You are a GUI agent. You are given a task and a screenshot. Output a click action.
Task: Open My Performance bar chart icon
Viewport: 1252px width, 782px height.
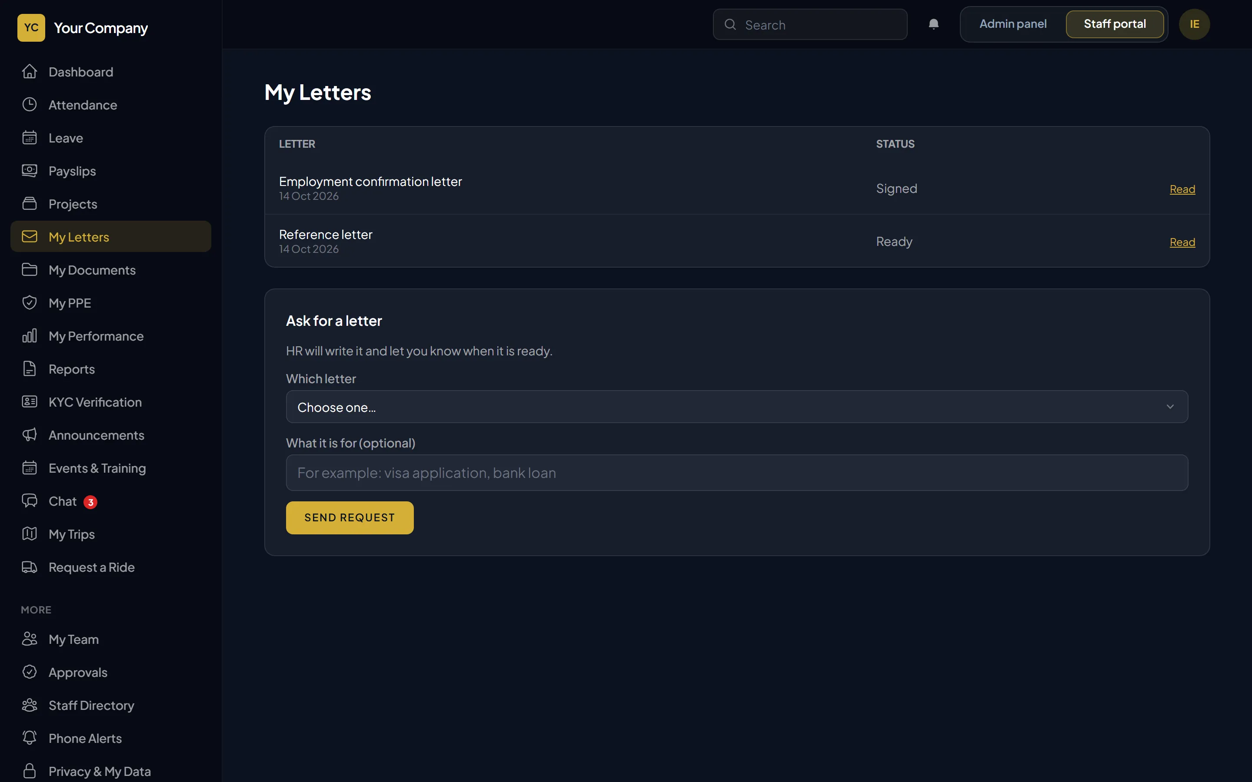30,336
